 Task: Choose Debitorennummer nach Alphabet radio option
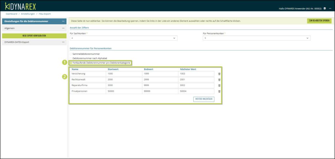pos(71,58)
